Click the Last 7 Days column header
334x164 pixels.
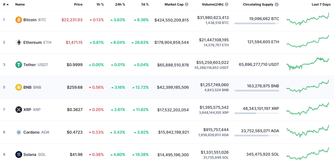321,4
